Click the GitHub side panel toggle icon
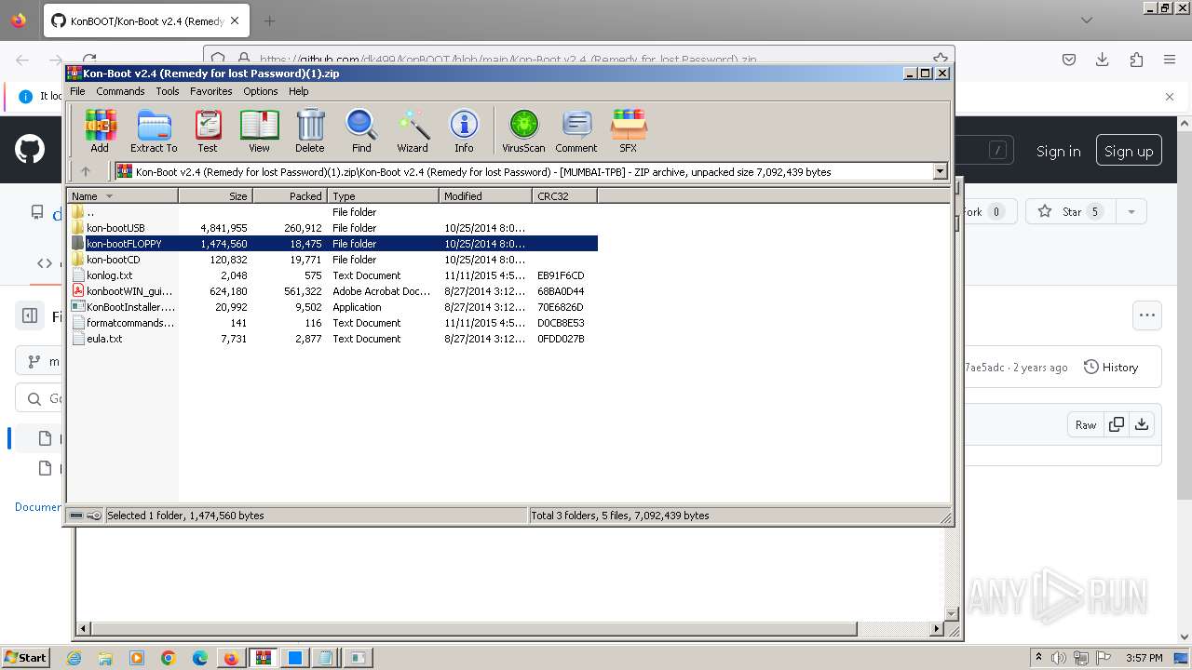This screenshot has height=670, width=1192. (x=30, y=315)
